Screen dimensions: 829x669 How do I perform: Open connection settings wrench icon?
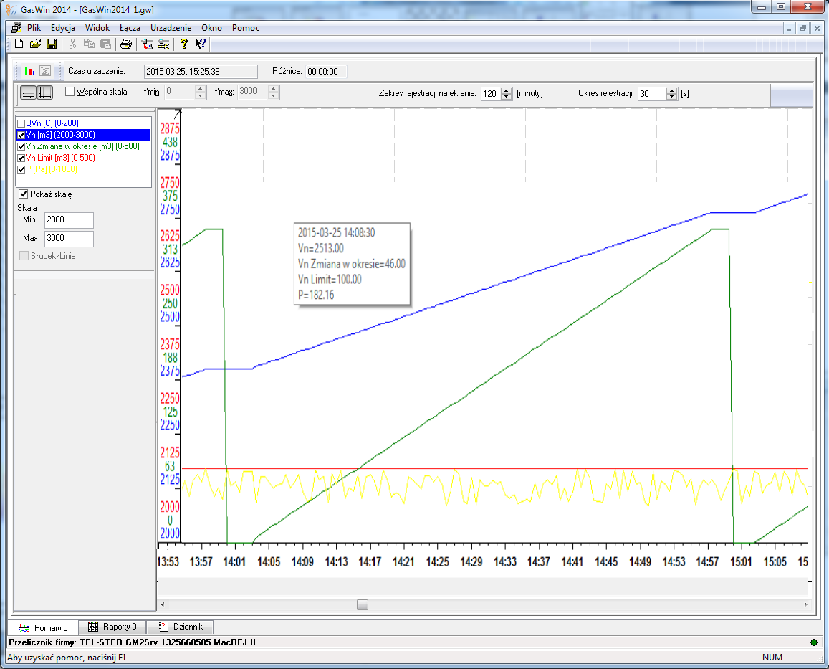point(164,44)
